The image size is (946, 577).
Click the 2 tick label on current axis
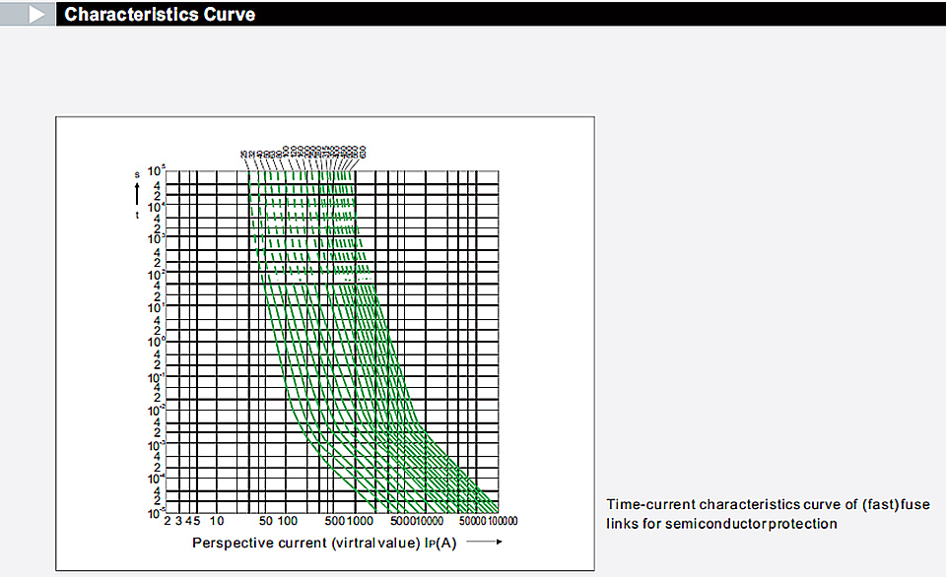tap(168, 521)
